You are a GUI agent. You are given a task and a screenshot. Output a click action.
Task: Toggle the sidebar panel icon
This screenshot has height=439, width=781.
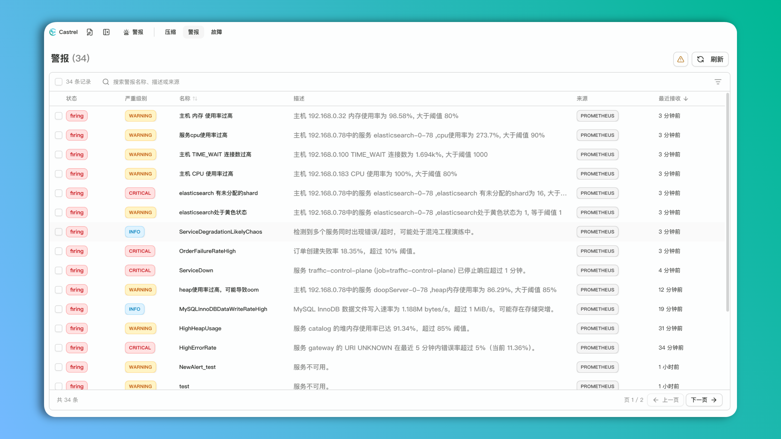click(x=106, y=32)
